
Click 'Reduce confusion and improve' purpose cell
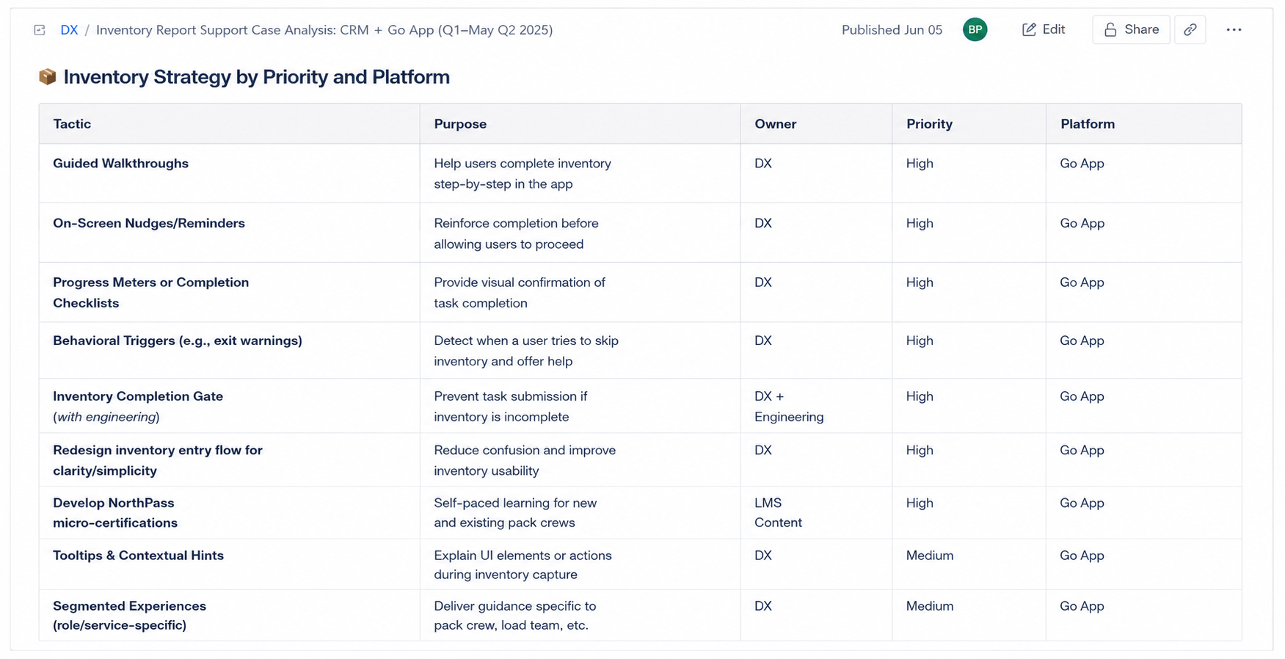[580, 460]
